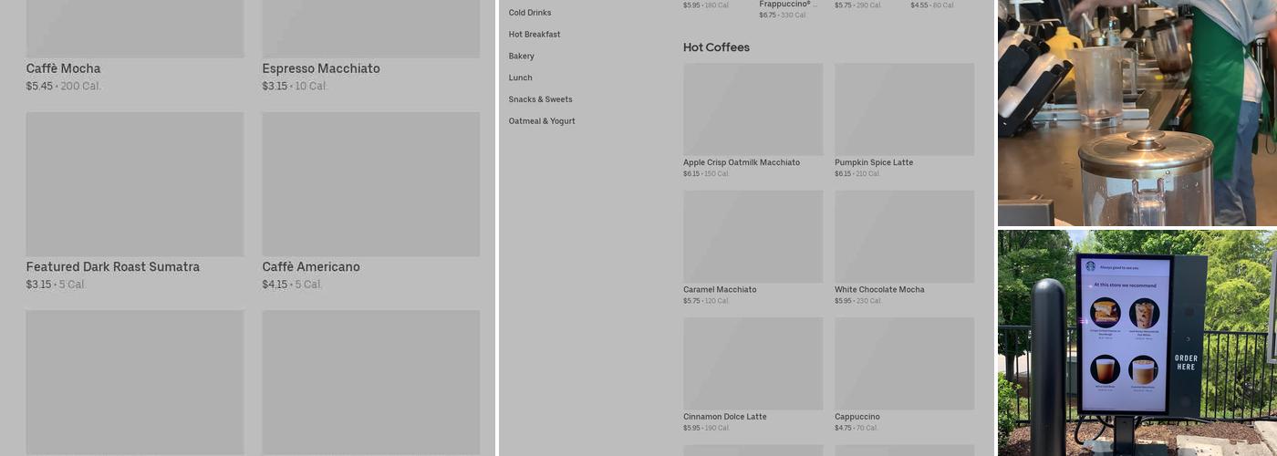Click the Caramel Macchiato title
Viewport: 1277px width, 456px height.
(x=720, y=290)
